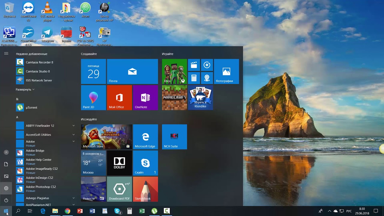This screenshot has height=216, width=384.
Task: Click the Windows Start button
Action: tap(6, 211)
